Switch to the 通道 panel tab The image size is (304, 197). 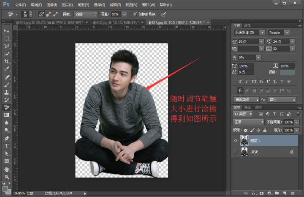(x=247, y=108)
